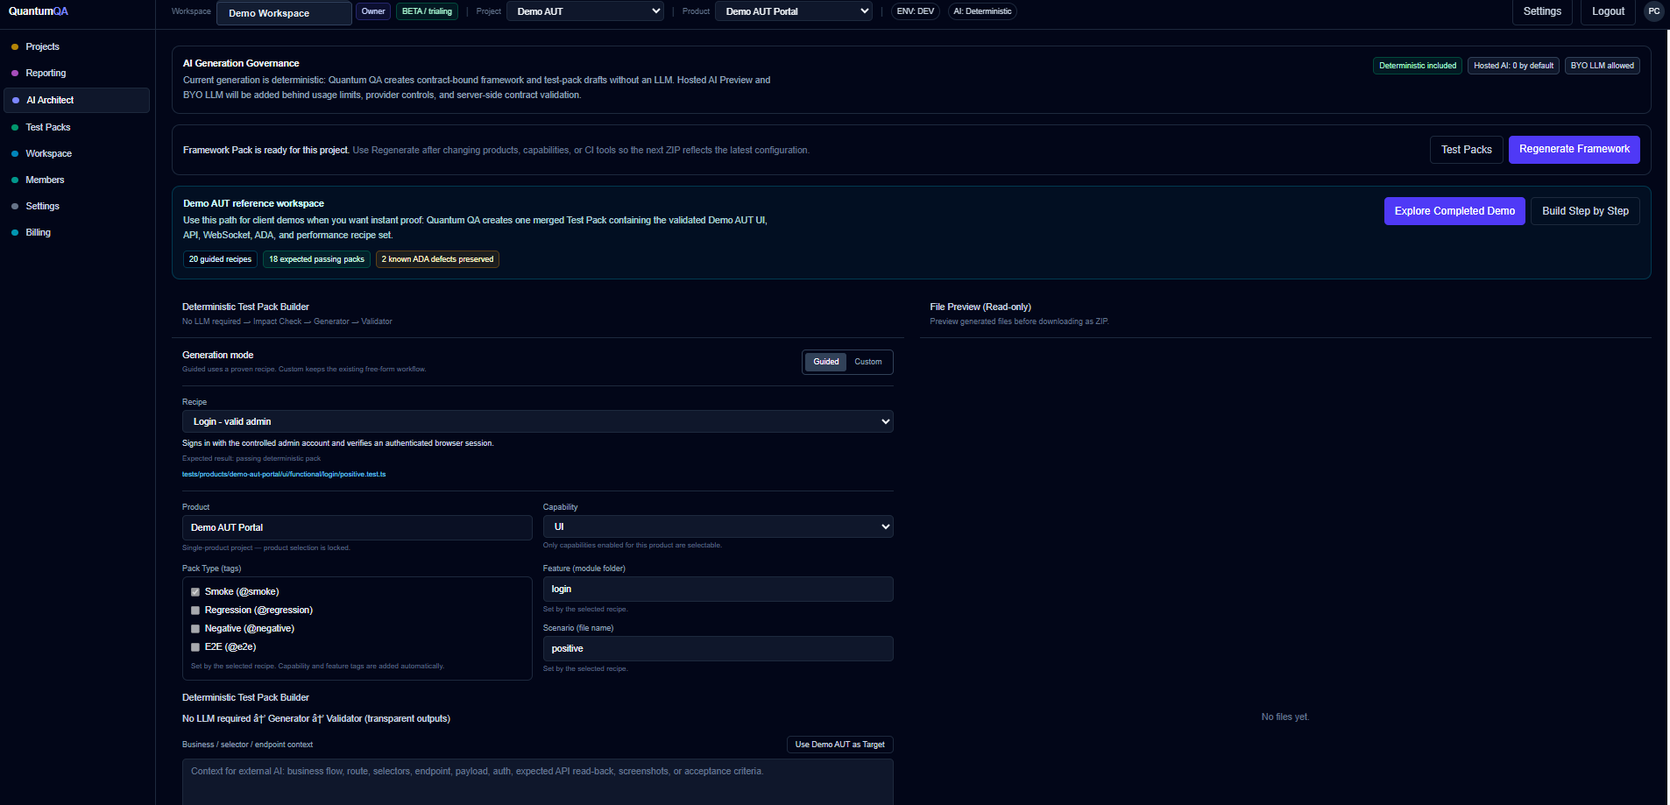1670x805 pixels.
Task: Click the BETA / trialing badge
Action: 427,11
